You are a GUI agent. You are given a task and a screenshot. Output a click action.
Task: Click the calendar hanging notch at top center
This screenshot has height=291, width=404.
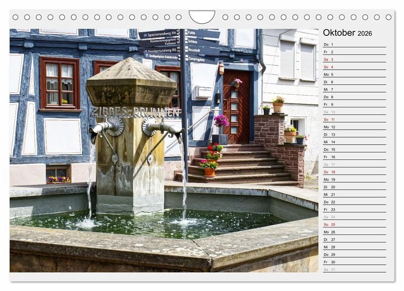[201, 17]
